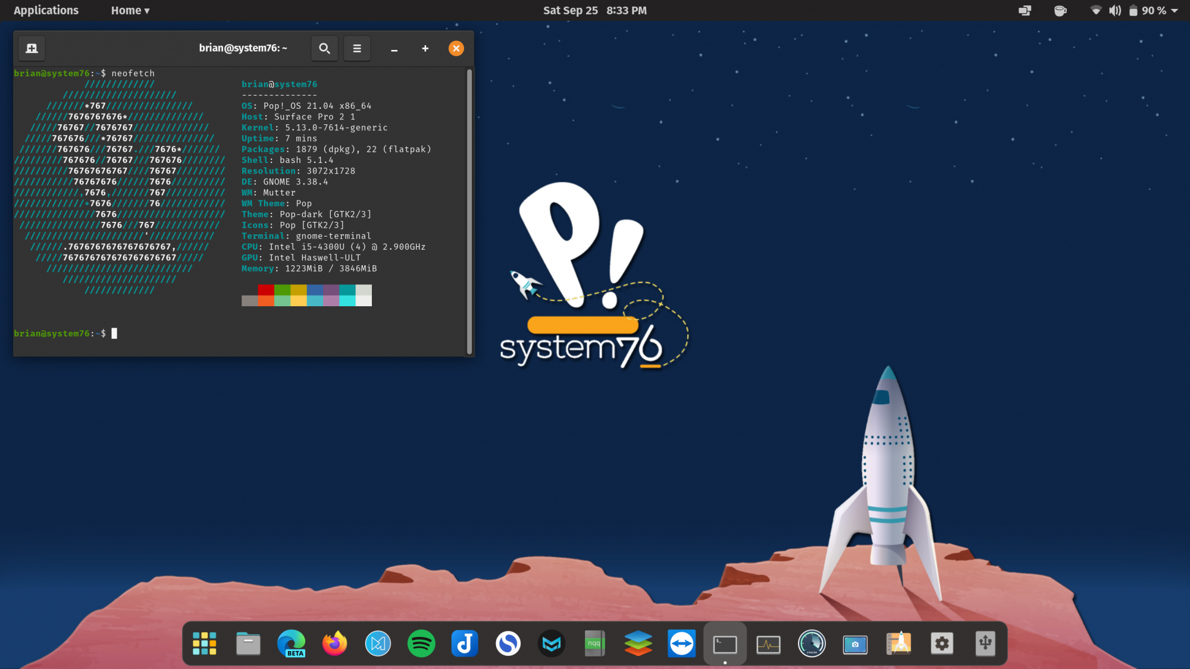Viewport: 1190px width, 669px height.
Task: Open the Simplenote app in the dock
Action: (x=508, y=643)
